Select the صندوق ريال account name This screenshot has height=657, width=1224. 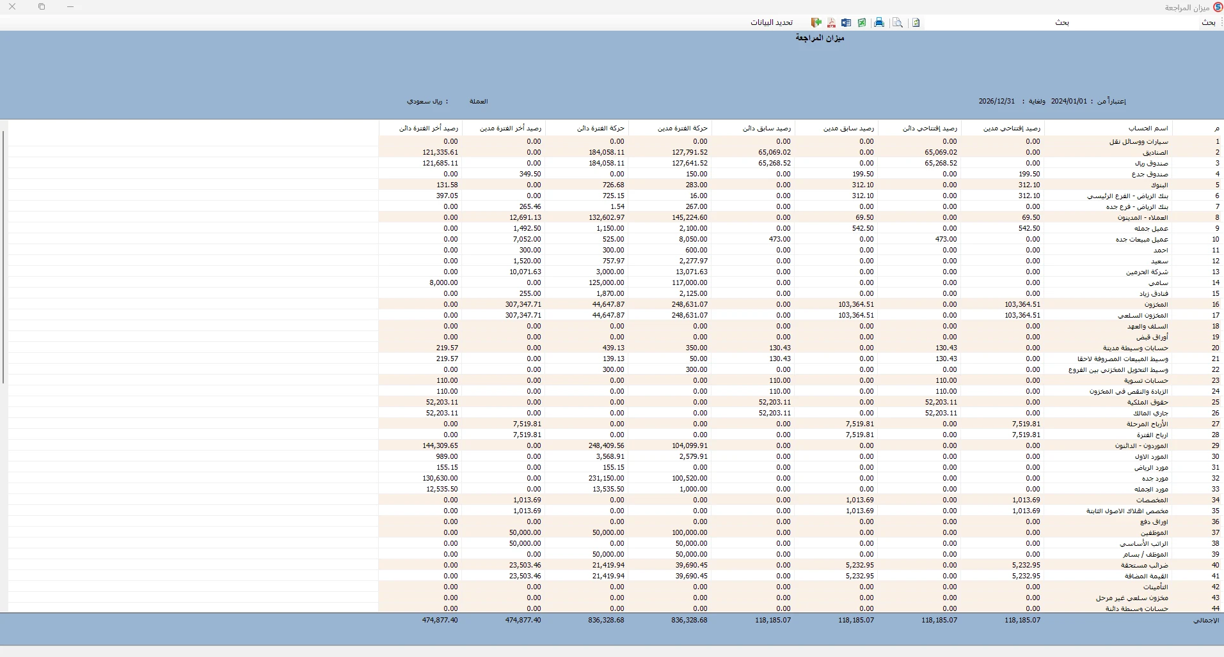pyautogui.click(x=1152, y=164)
